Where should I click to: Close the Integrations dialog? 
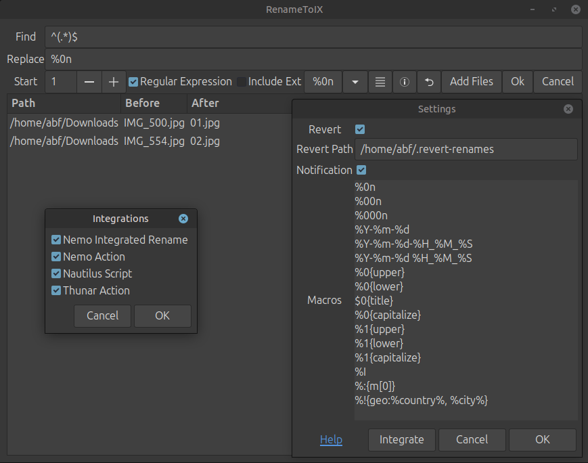tap(183, 219)
